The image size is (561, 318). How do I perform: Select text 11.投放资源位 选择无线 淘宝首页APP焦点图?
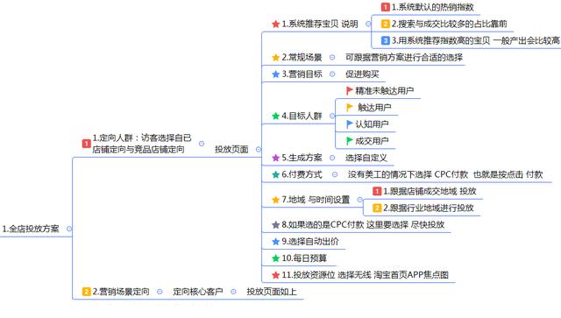(x=365, y=275)
